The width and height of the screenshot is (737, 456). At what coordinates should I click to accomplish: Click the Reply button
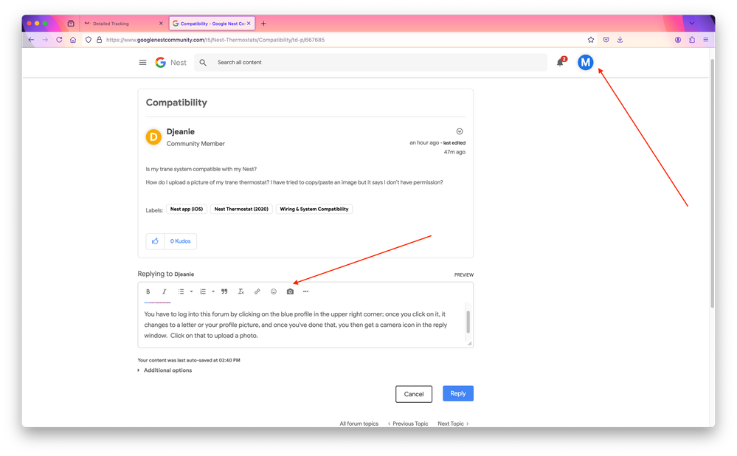click(x=458, y=393)
